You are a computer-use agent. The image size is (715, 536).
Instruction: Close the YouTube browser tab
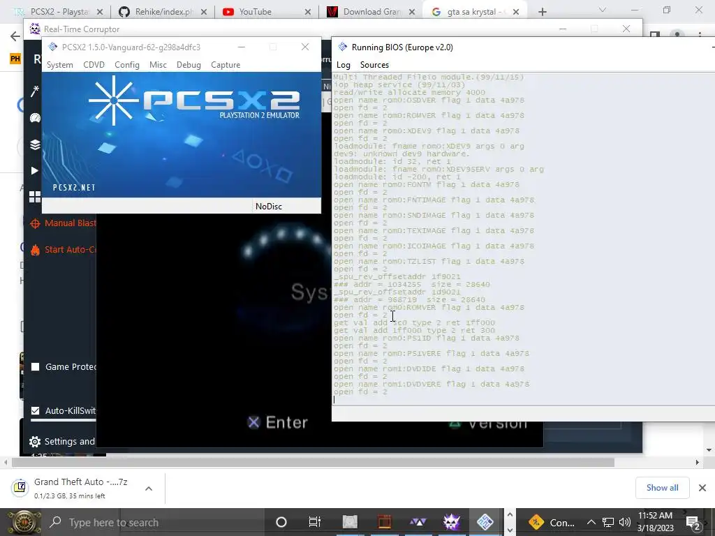[x=308, y=12]
